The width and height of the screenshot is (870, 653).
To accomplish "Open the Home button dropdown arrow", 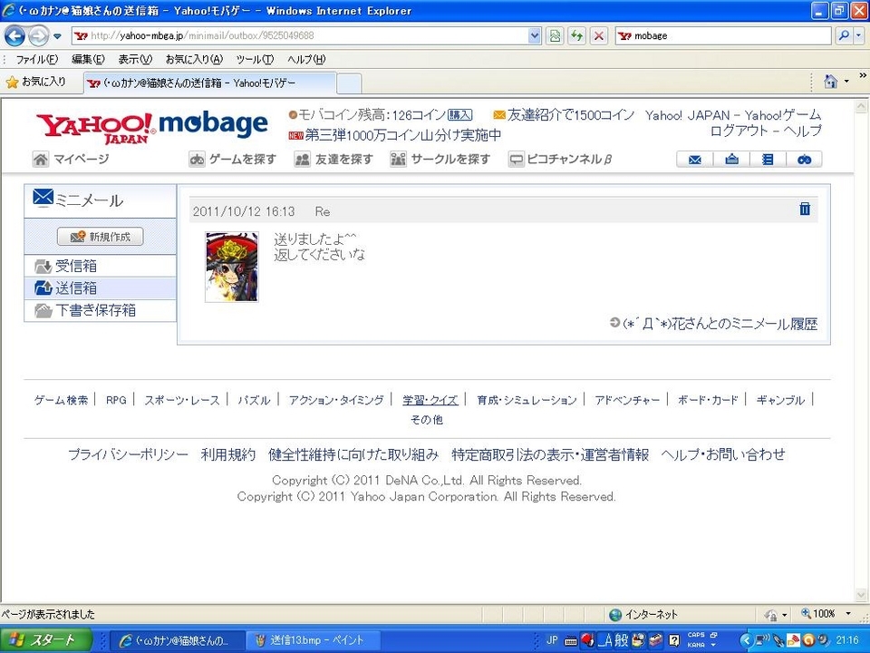I will pos(846,82).
